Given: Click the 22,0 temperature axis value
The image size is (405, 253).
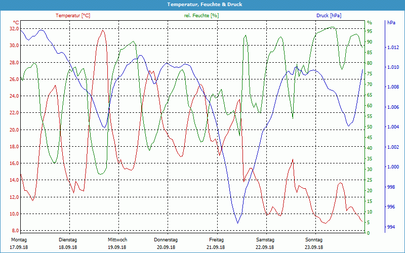Looking at the screenshot, I should click(14, 113).
